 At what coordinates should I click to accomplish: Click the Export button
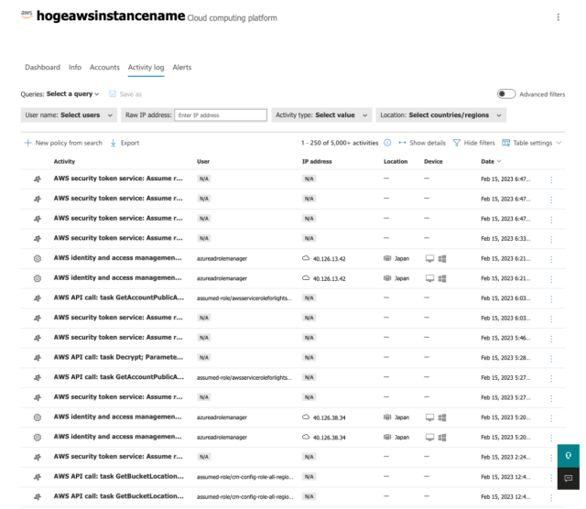[x=125, y=143]
